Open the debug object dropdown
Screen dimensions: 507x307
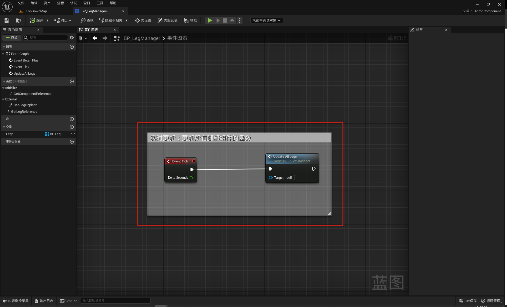[x=267, y=20]
